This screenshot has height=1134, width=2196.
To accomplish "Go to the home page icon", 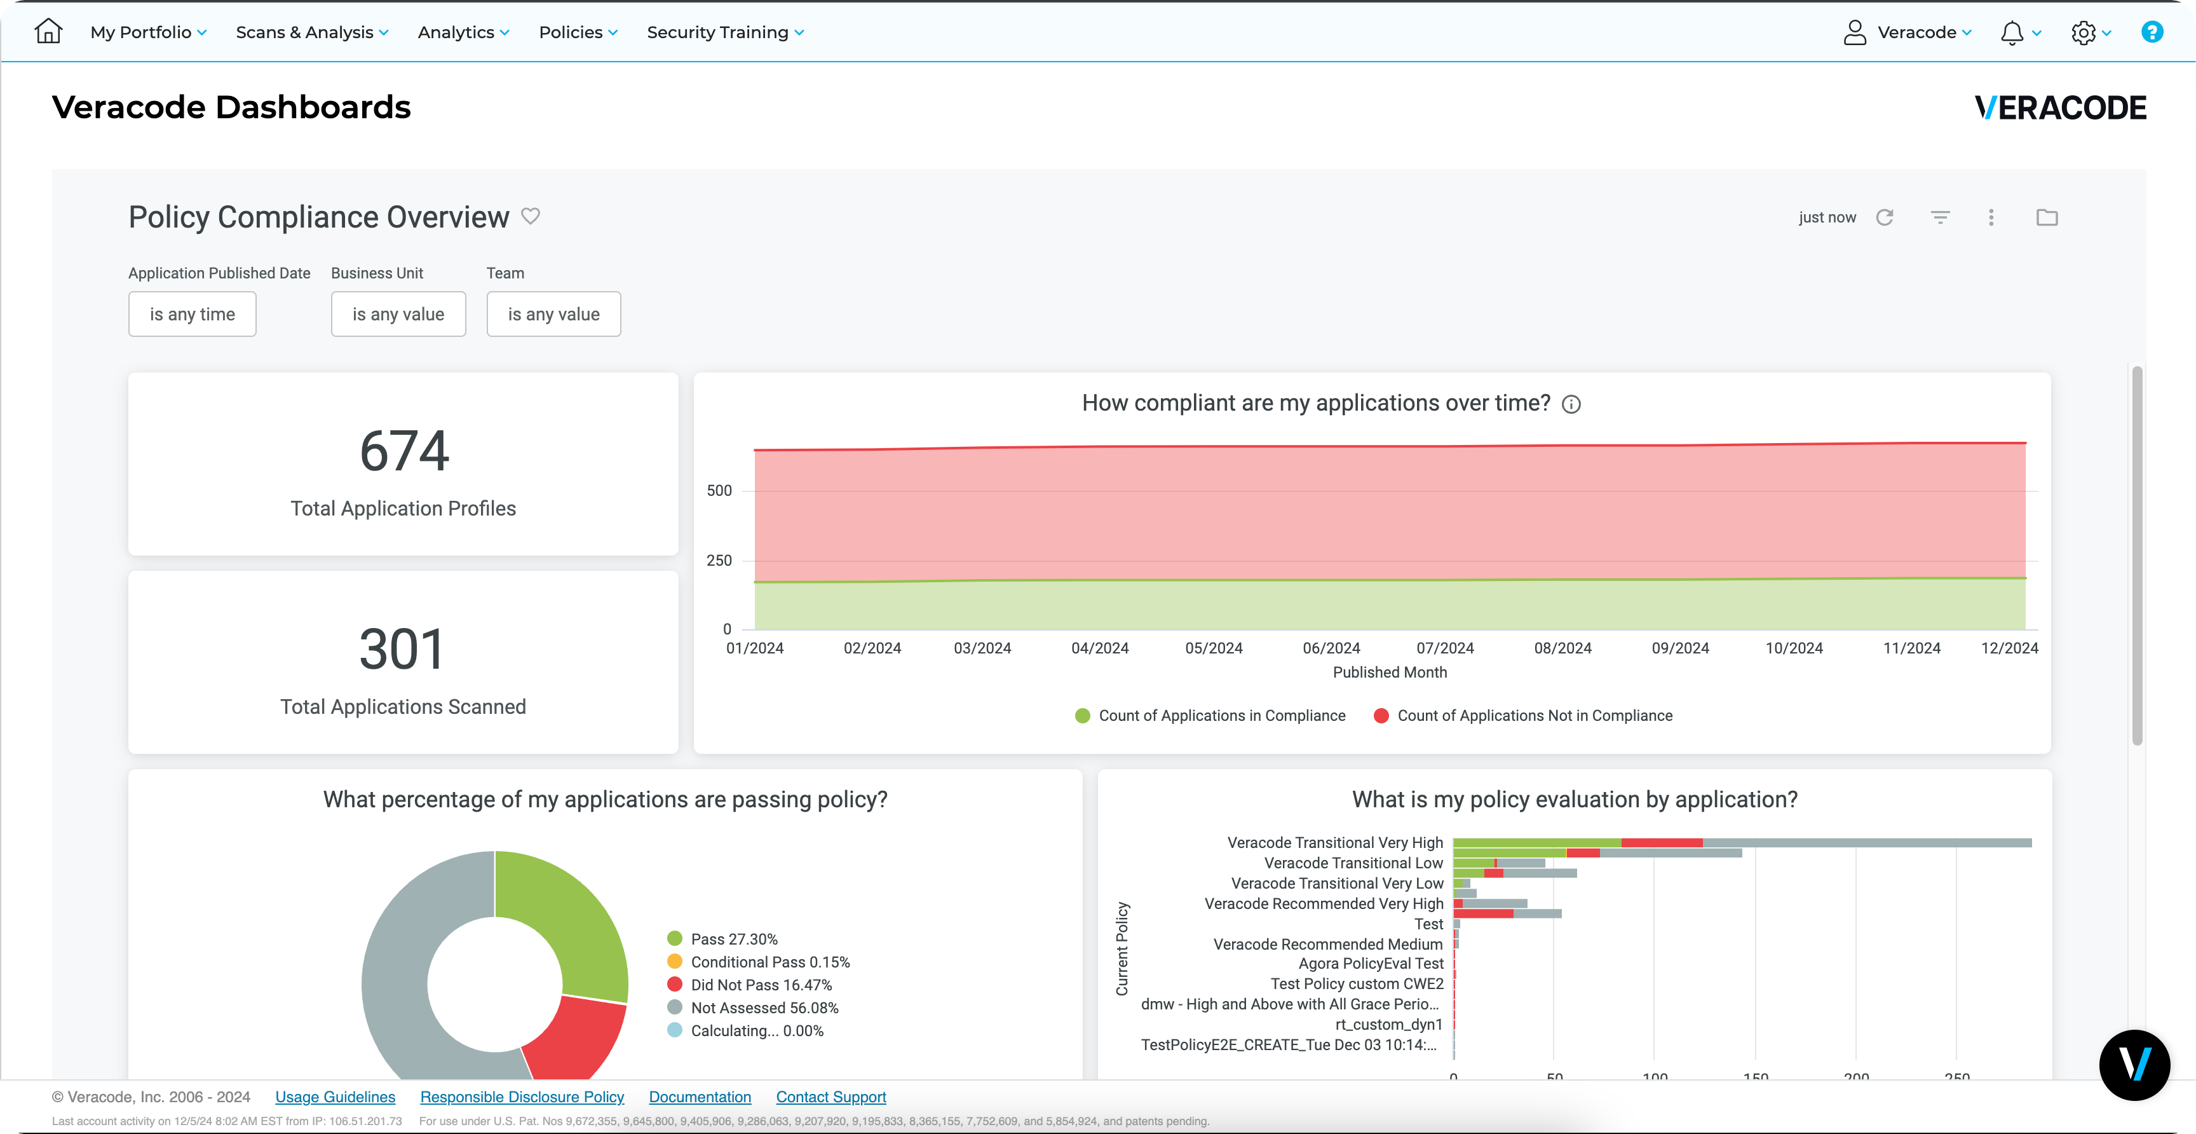I will pyautogui.click(x=48, y=32).
